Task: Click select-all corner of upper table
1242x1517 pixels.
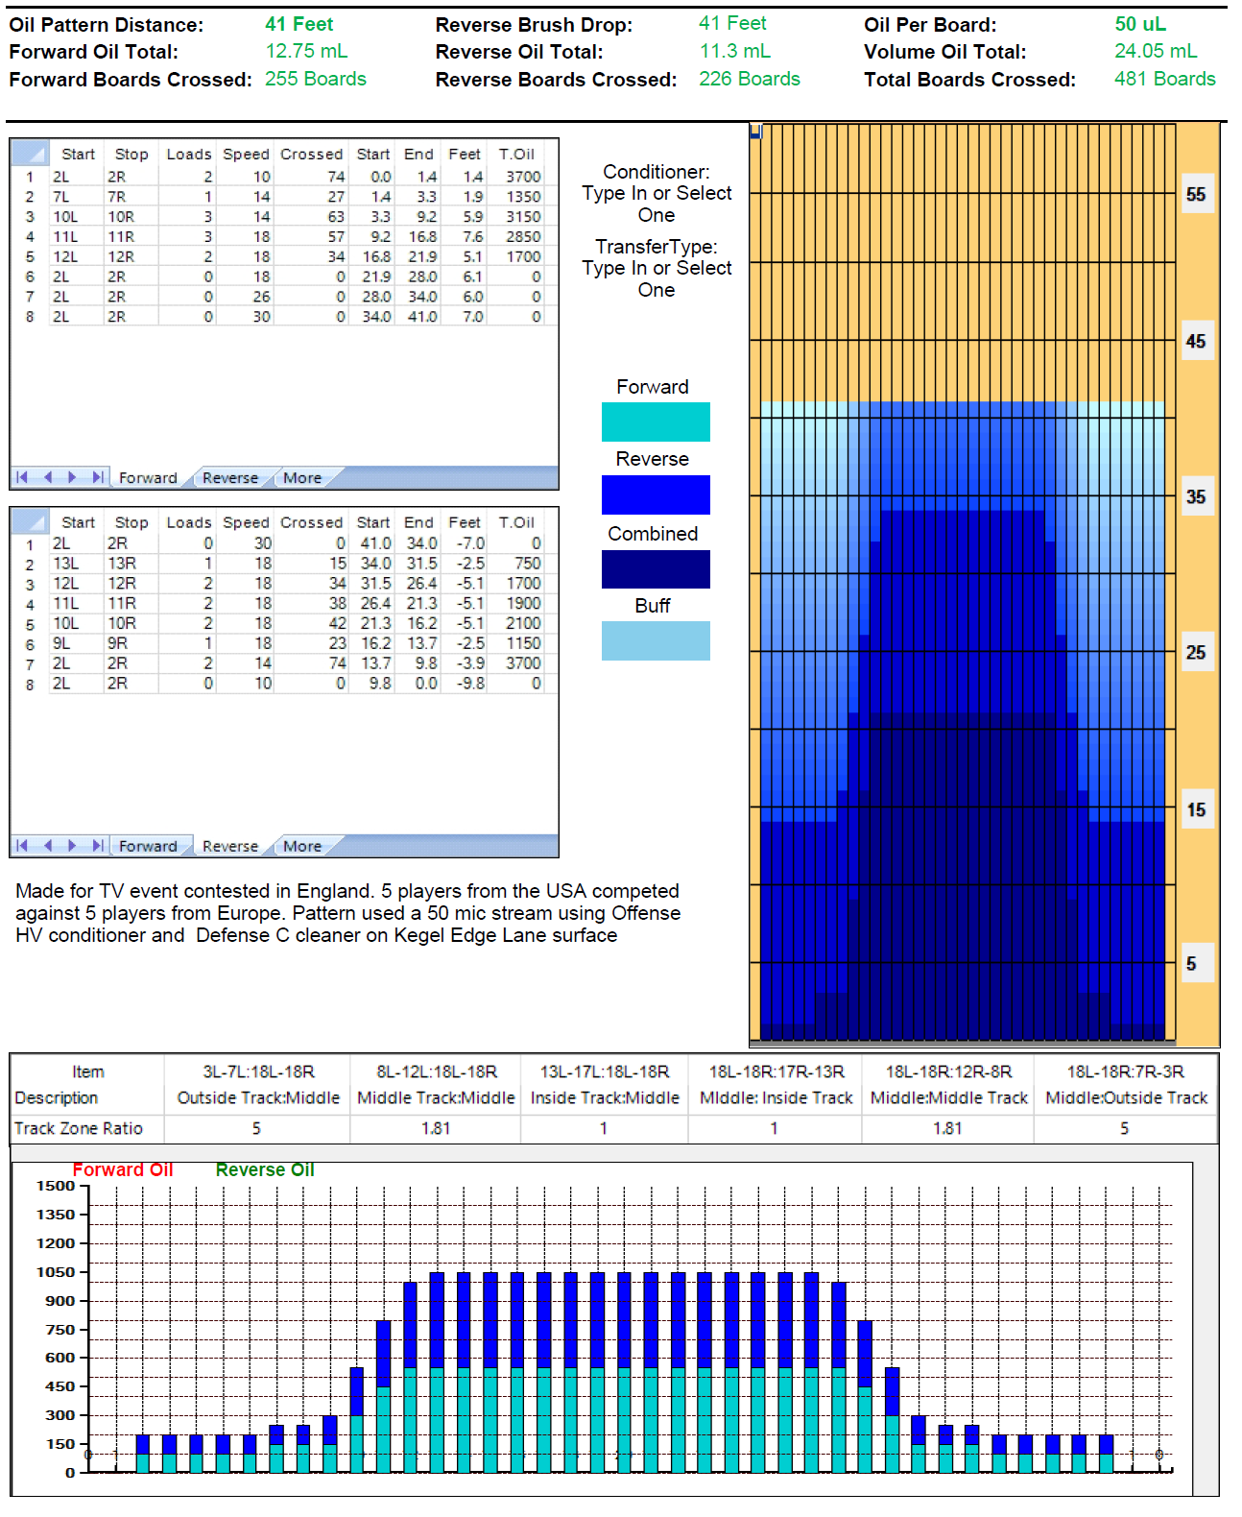Action: click(30, 154)
